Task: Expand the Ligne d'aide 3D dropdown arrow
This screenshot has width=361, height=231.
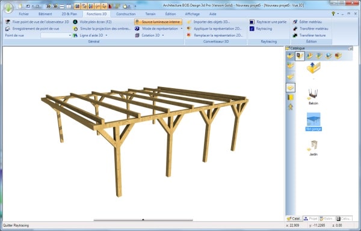Action: click(106, 35)
